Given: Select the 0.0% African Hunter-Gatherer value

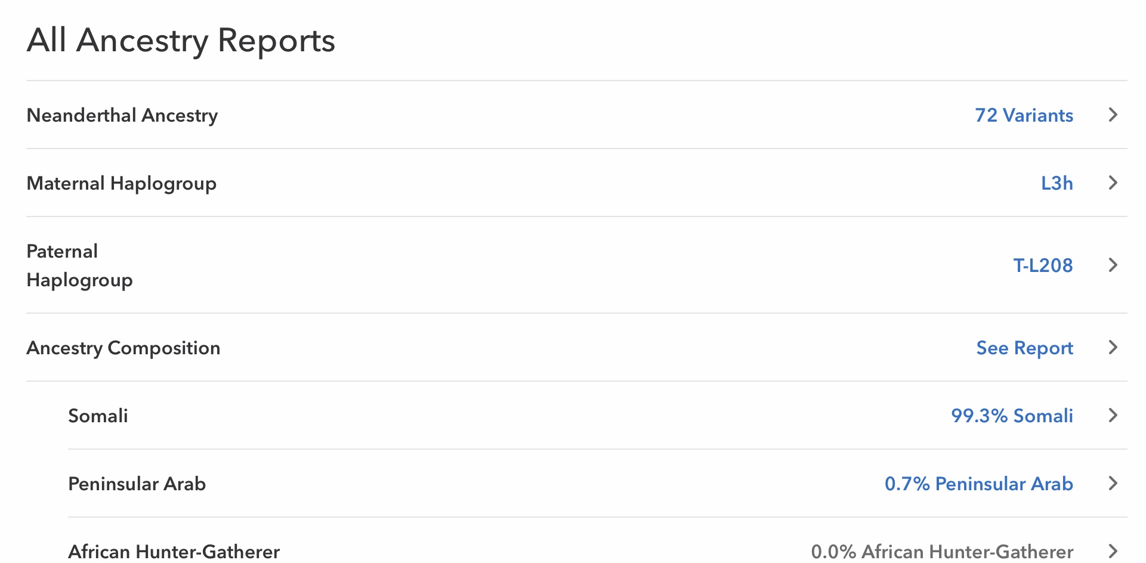Looking at the screenshot, I should click(x=942, y=551).
